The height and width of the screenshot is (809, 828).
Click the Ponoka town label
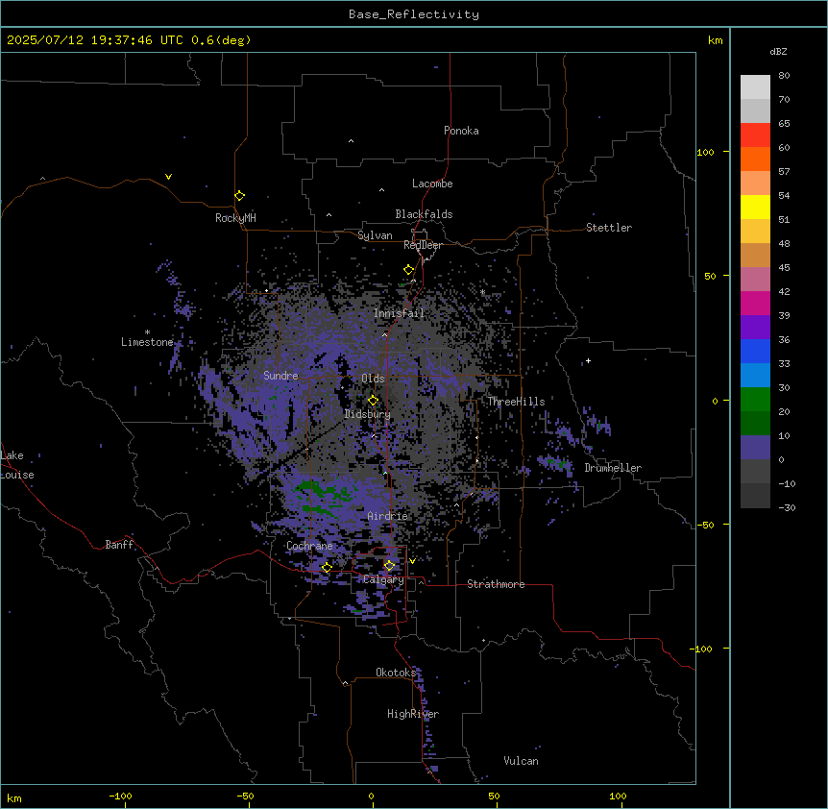pyautogui.click(x=461, y=131)
